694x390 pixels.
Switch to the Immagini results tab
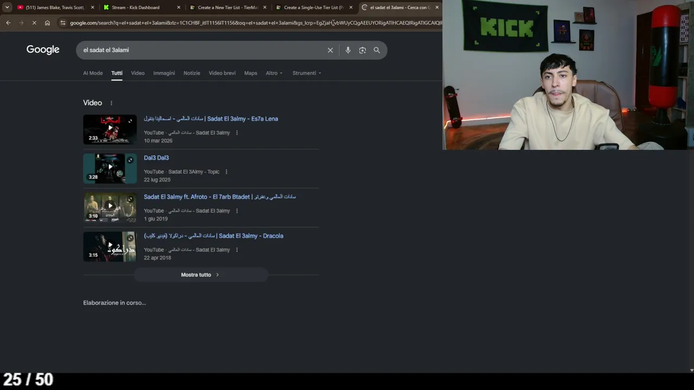164,73
